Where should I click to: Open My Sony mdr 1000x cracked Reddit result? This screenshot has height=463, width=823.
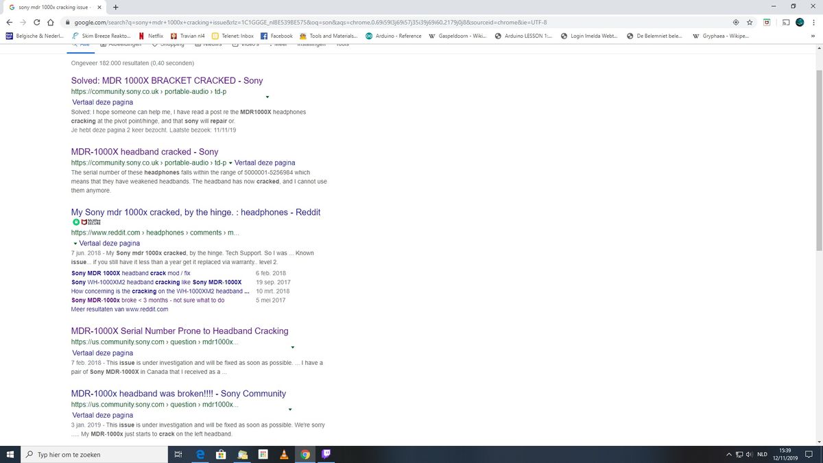[195, 212]
